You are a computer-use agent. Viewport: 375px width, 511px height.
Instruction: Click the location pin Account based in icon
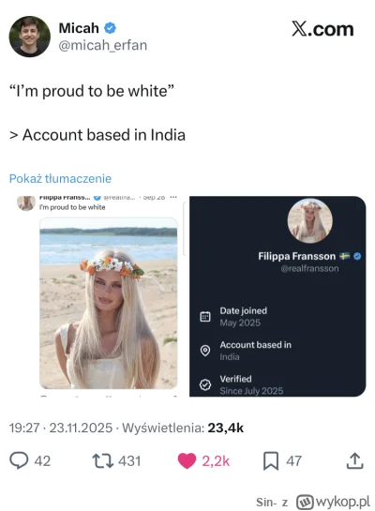205,351
